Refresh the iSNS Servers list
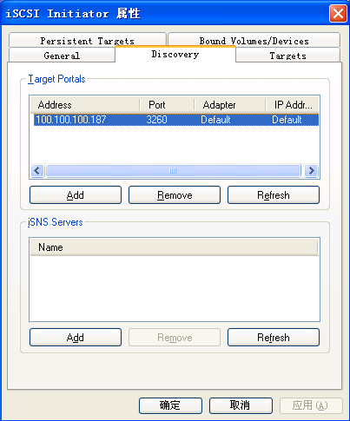 coord(274,338)
